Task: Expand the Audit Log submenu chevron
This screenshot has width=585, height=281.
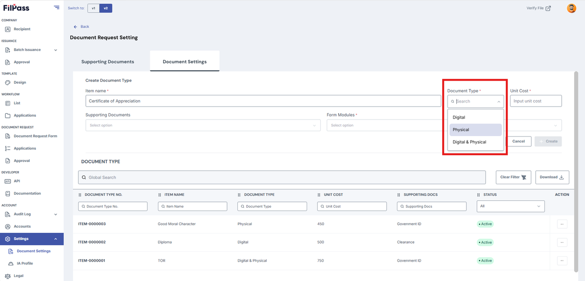Action: 56,214
